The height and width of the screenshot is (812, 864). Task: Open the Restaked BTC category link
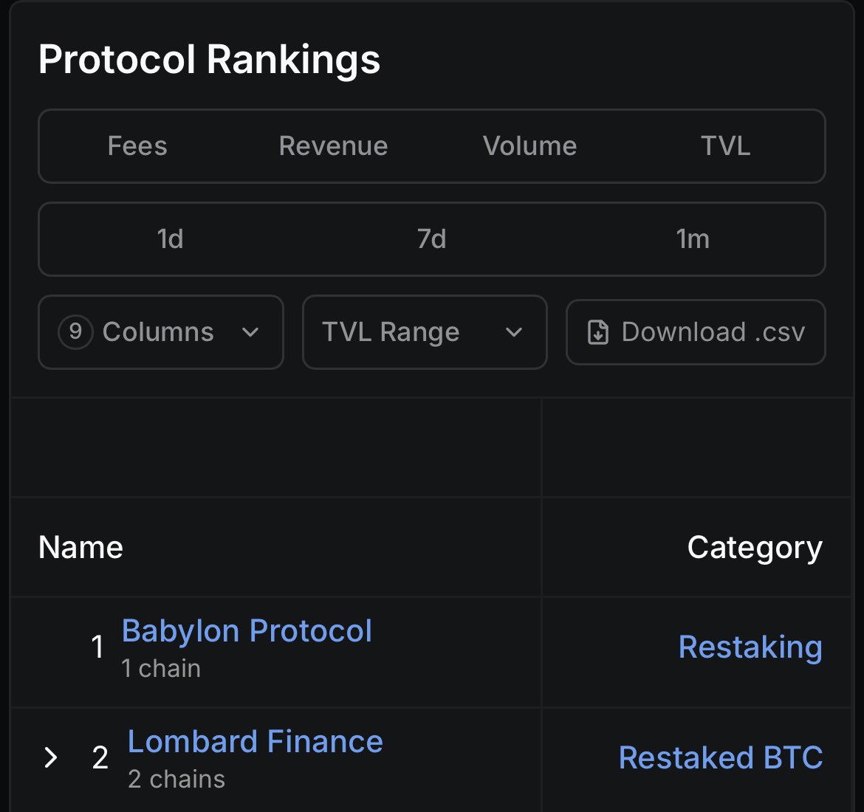click(721, 757)
